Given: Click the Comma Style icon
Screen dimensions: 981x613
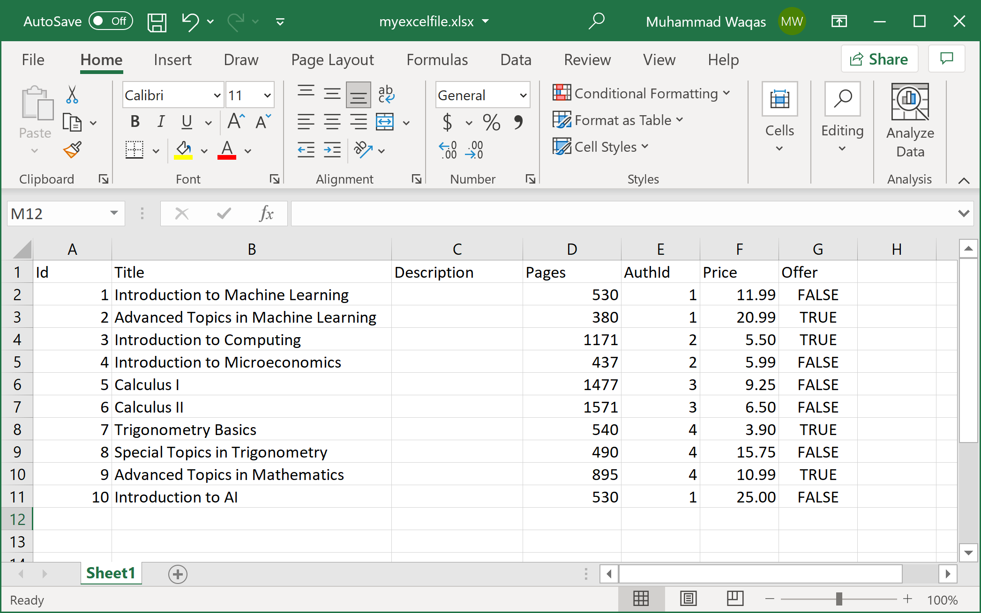Looking at the screenshot, I should pos(518,122).
